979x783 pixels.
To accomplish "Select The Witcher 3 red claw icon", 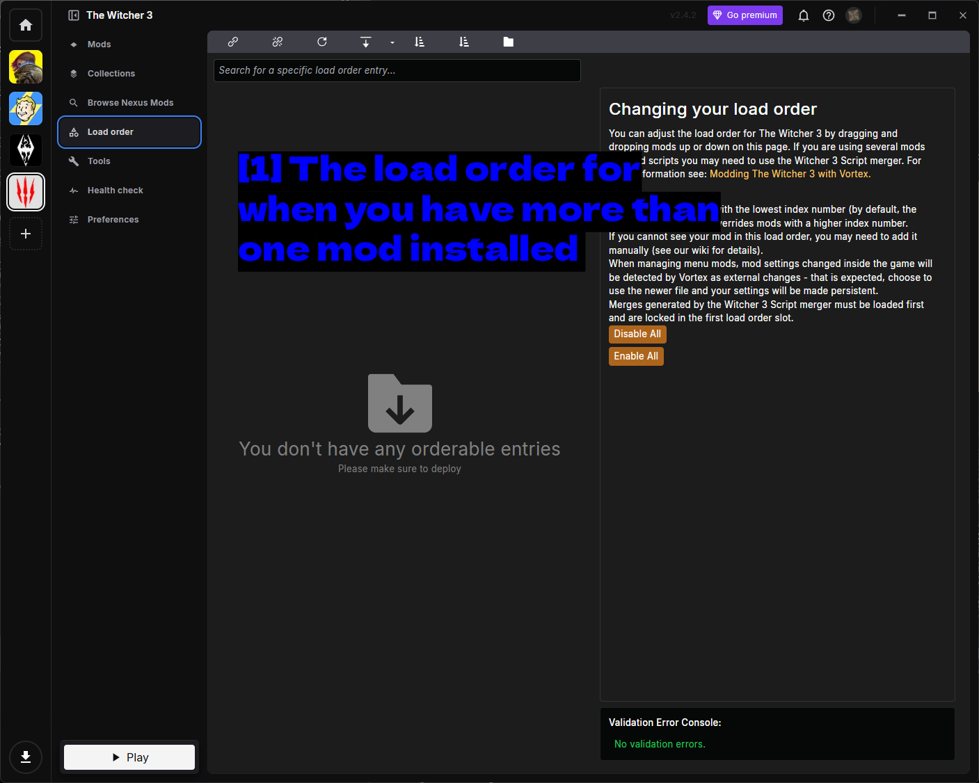I will point(26,192).
